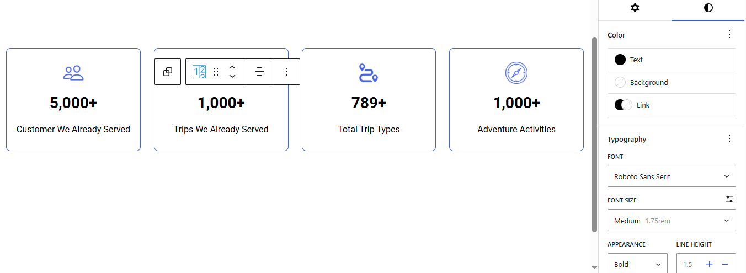Increase line height with plus button
The image size is (746, 273).
(710, 264)
